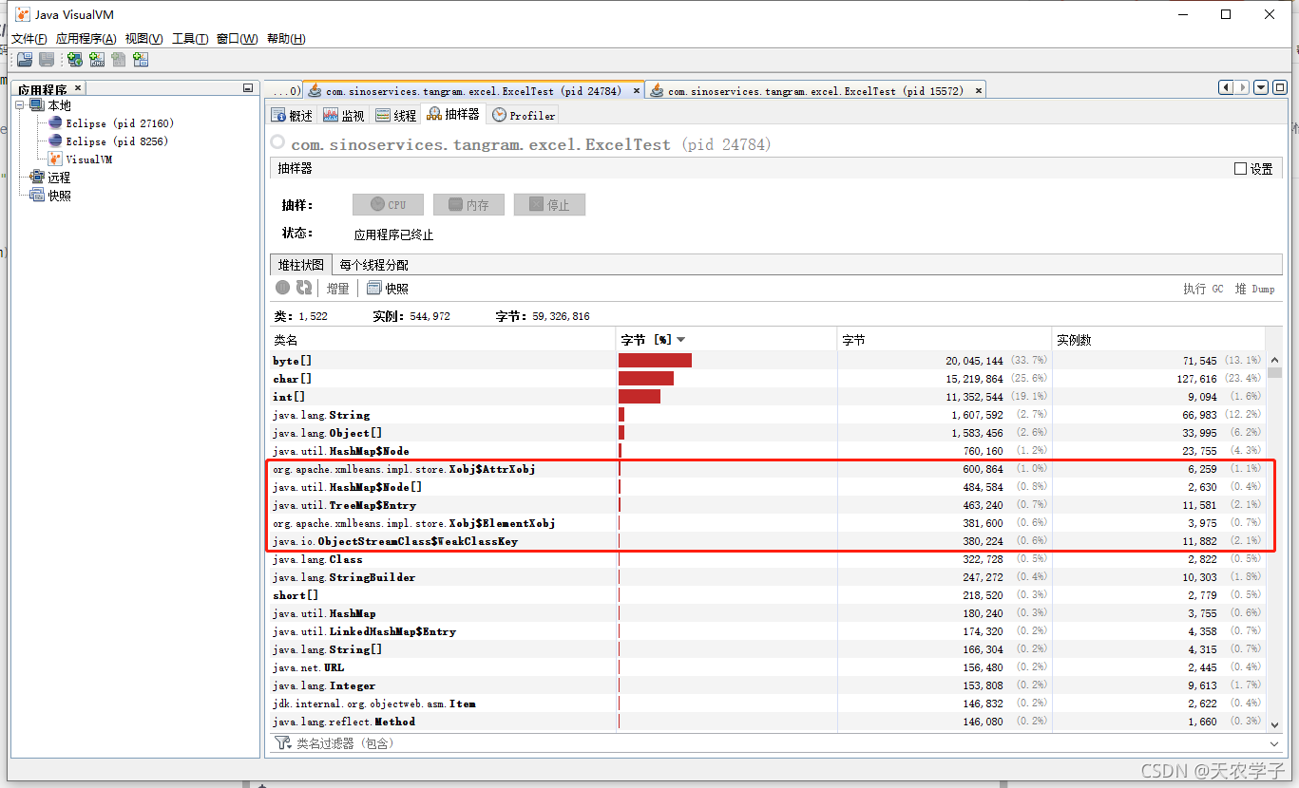This screenshot has width=1299, height=788.
Task: Run garbage collection via 执行 GC
Action: tap(1201, 288)
